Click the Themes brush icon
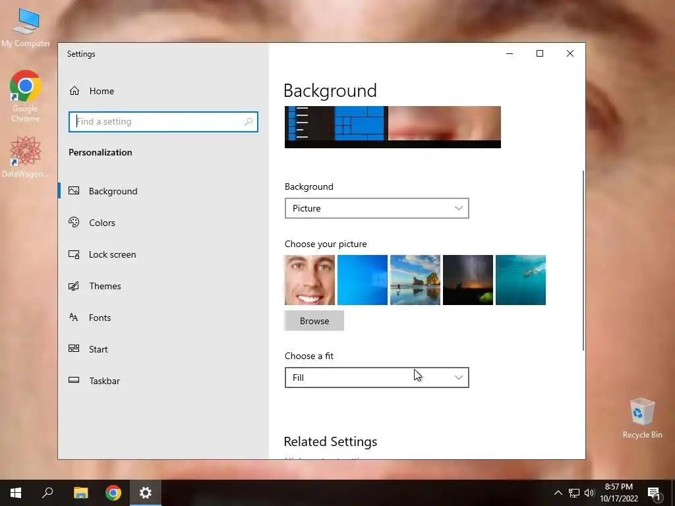675x506 pixels. tap(74, 286)
